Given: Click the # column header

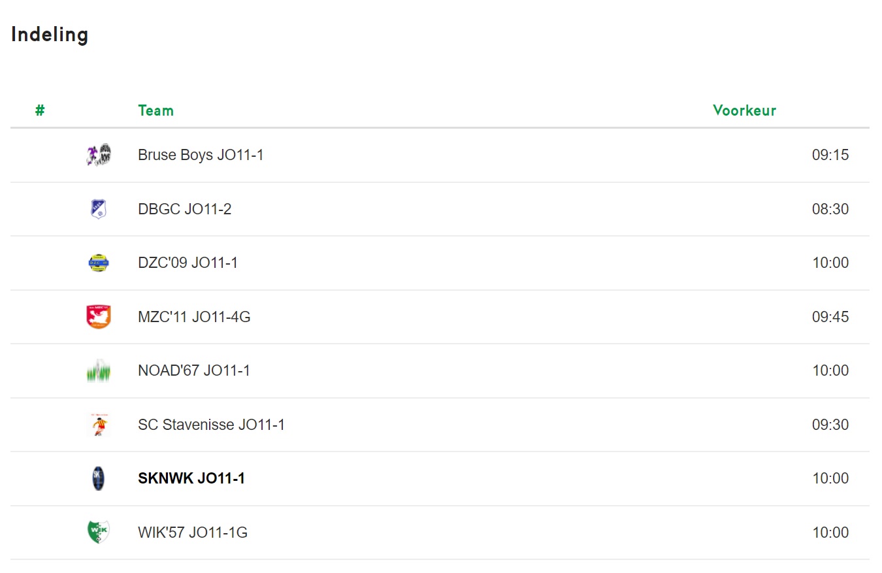Looking at the screenshot, I should pyautogui.click(x=40, y=110).
